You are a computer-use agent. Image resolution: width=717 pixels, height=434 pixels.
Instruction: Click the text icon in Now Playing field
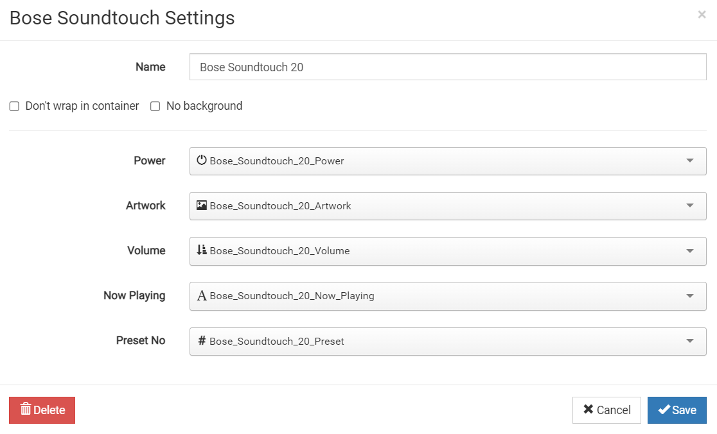tap(202, 296)
